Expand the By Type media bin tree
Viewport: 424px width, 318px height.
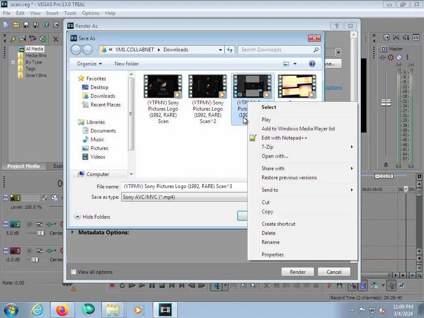[x=13, y=62]
